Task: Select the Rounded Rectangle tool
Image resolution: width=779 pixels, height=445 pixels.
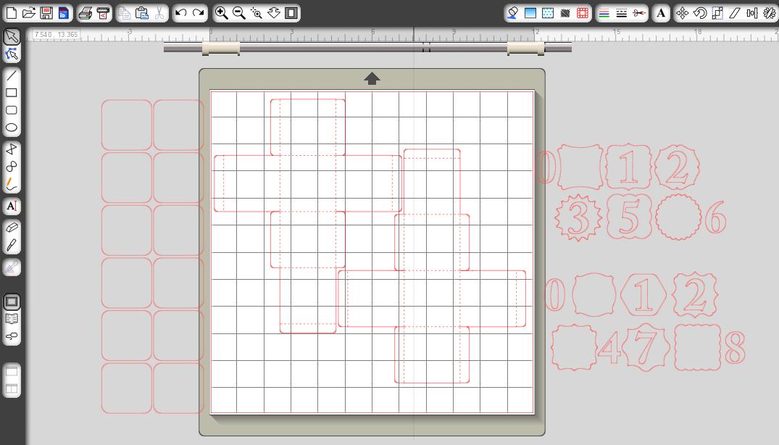Action: (x=12, y=110)
